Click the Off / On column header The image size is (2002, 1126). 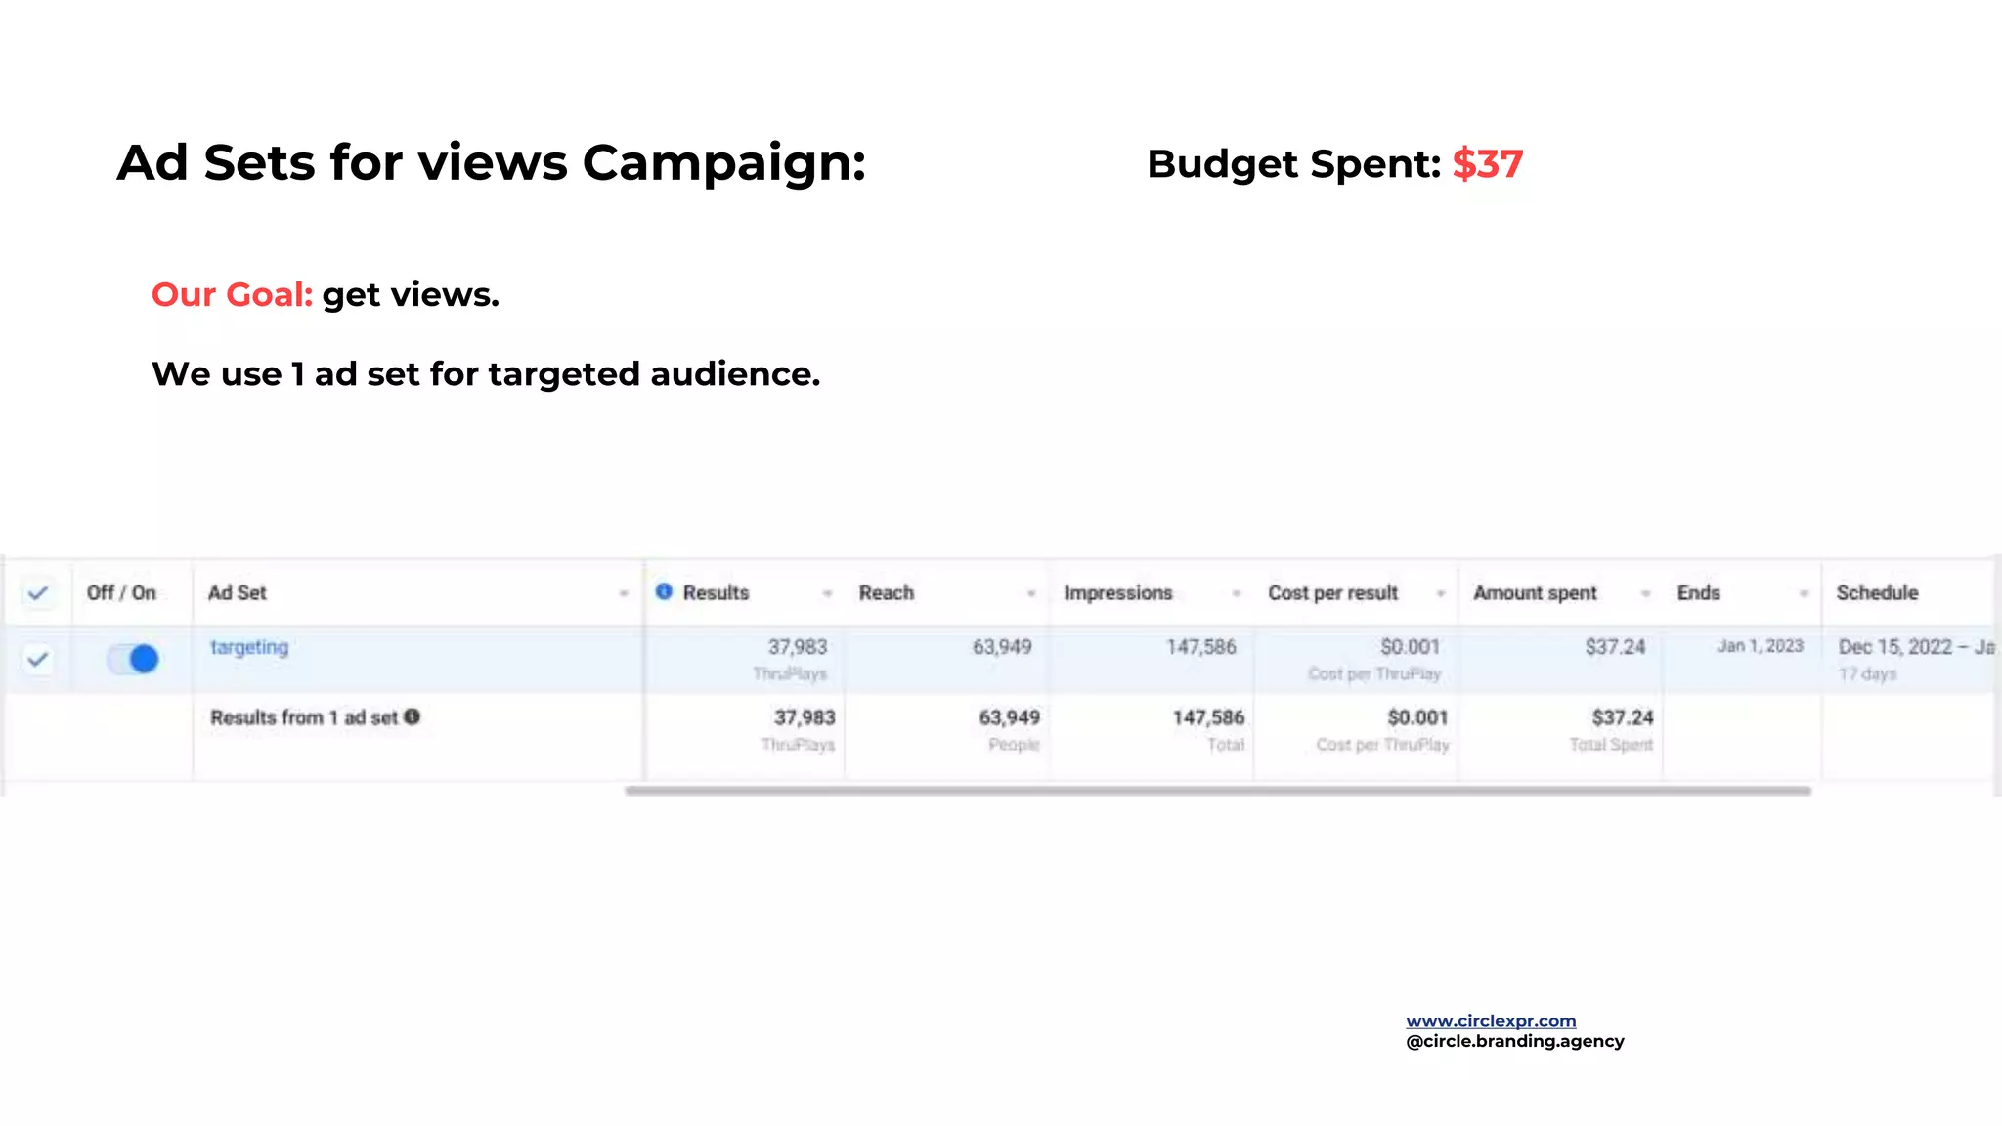[121, 593]
